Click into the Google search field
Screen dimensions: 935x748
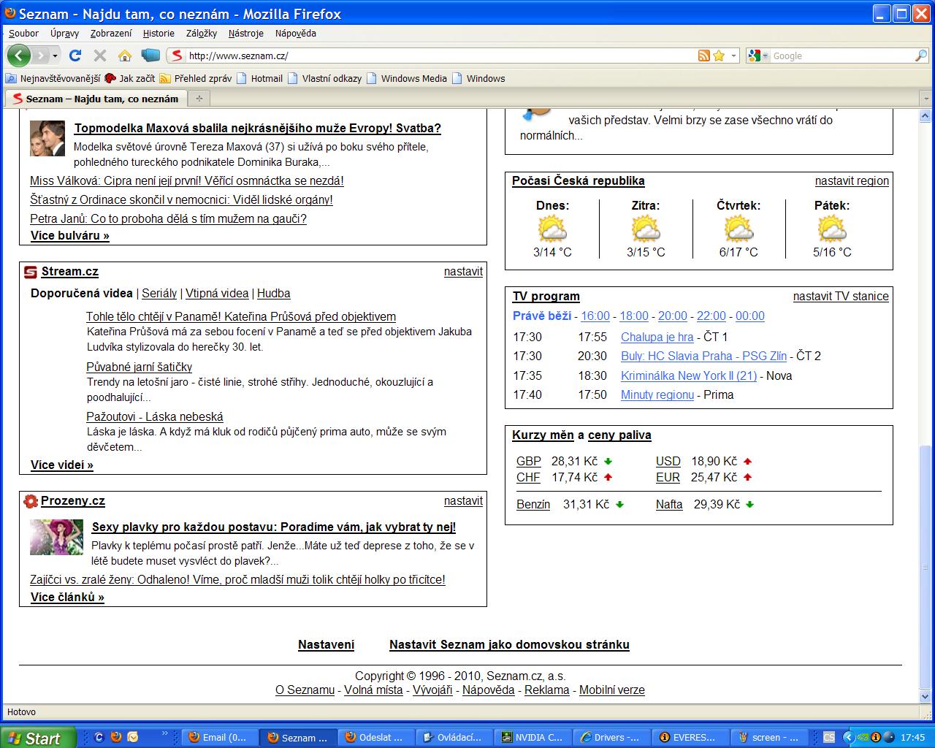[840, 56]
